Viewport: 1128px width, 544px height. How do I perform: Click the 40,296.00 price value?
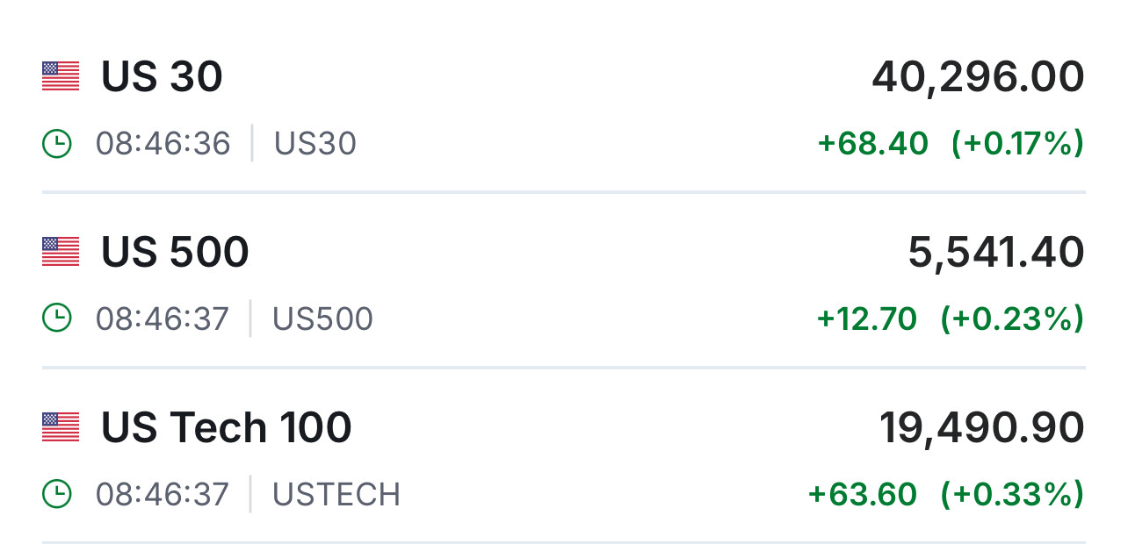(x=978, y=77)
